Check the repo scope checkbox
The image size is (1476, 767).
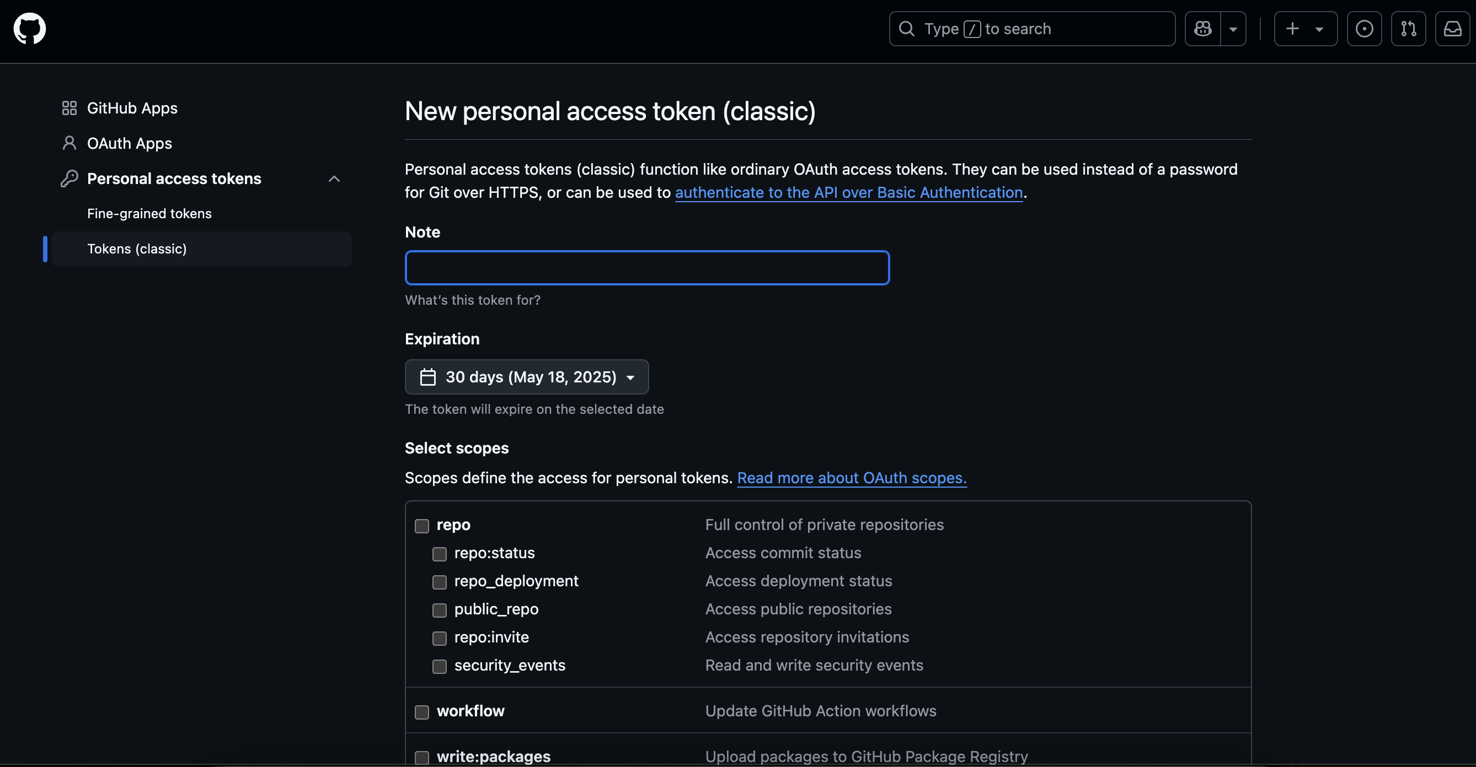[422, 526]
